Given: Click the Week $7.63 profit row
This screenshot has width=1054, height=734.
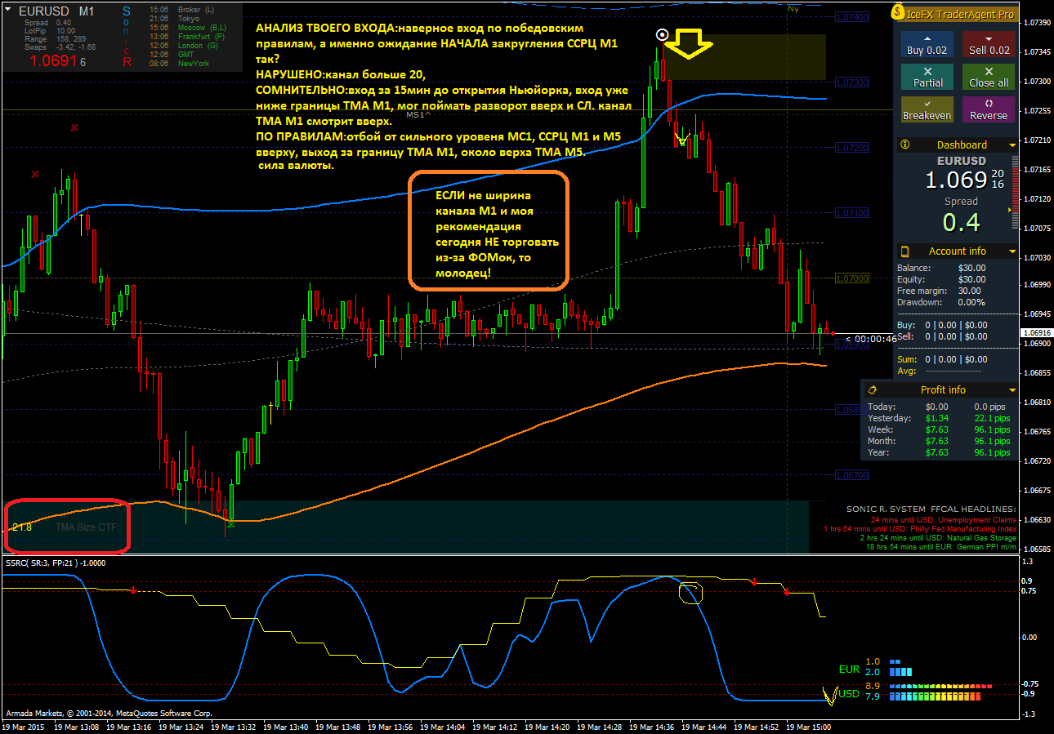Looking at the screenshot, I should [x=940, y=429].
